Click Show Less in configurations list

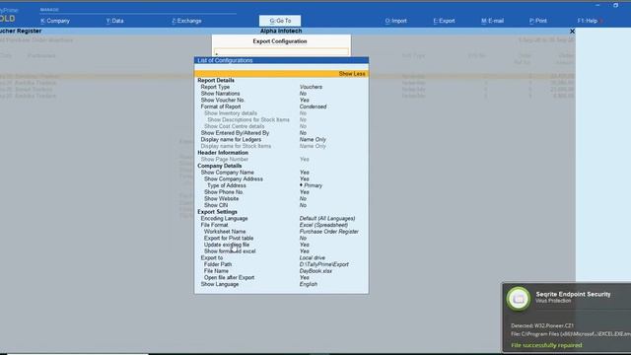coord(352,74)
